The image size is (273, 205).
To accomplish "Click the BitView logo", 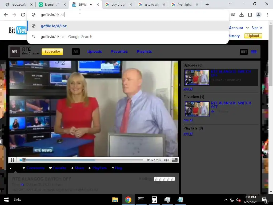I will pos(18,30).
